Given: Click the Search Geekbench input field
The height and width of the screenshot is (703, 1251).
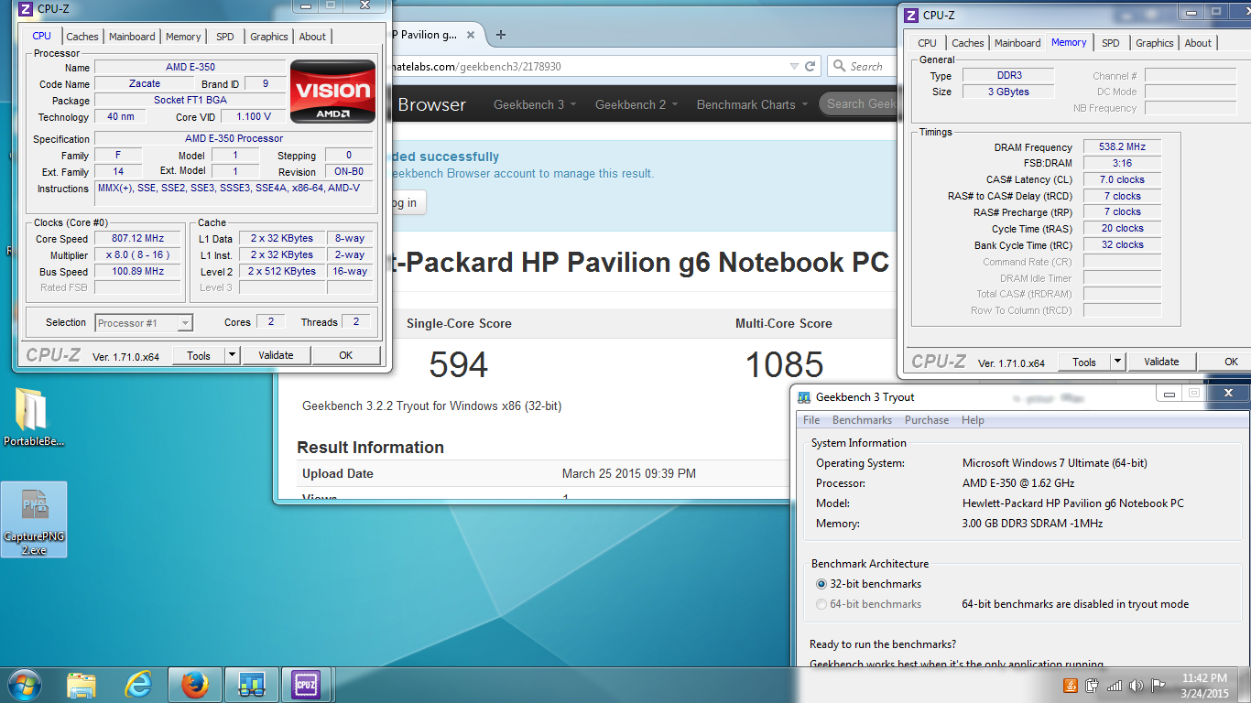Looking at the screenshot, I should 858,103.
